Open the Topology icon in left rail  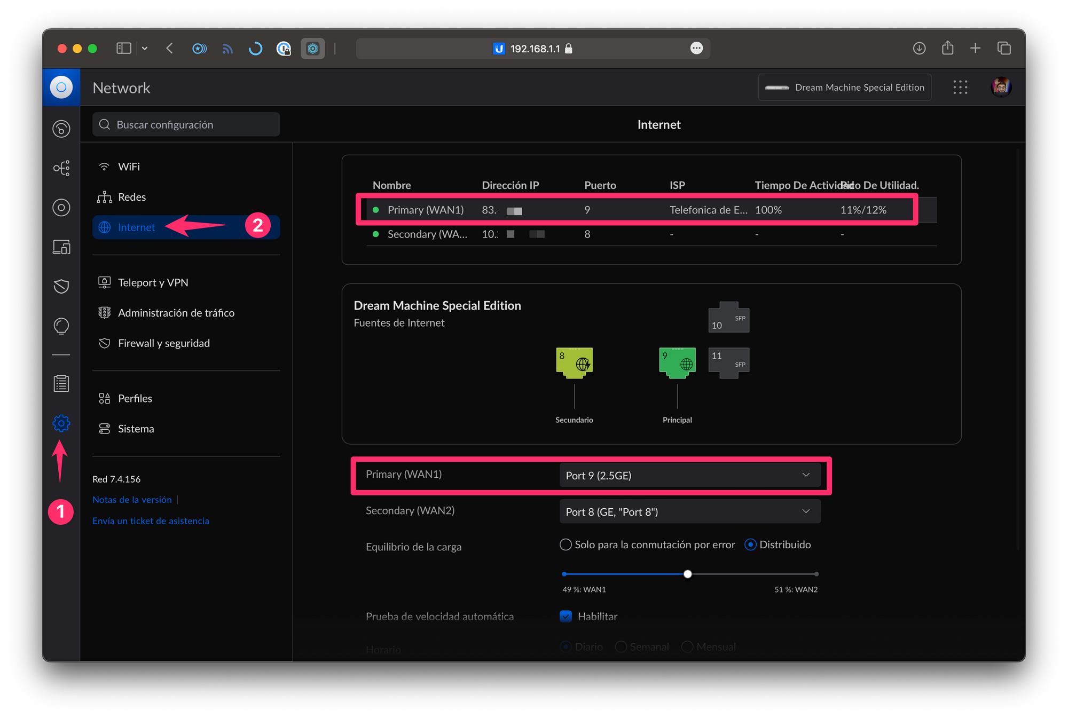[61, 168]
